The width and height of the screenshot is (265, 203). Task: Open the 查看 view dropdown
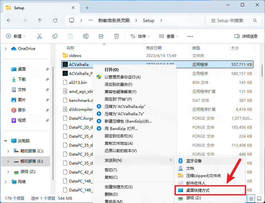click(x=169, y=37)
